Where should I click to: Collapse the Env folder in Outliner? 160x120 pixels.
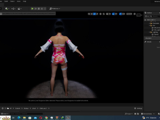(x=149, y=26)
